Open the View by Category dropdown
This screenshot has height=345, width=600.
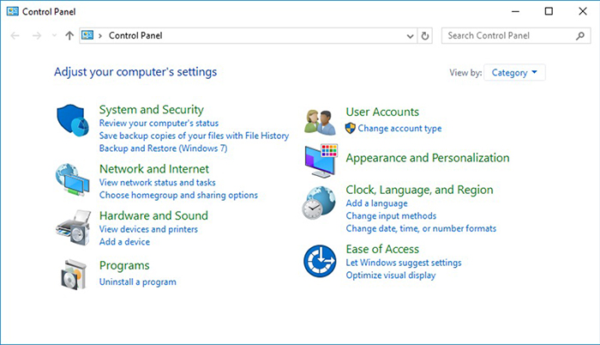(514, 73)
